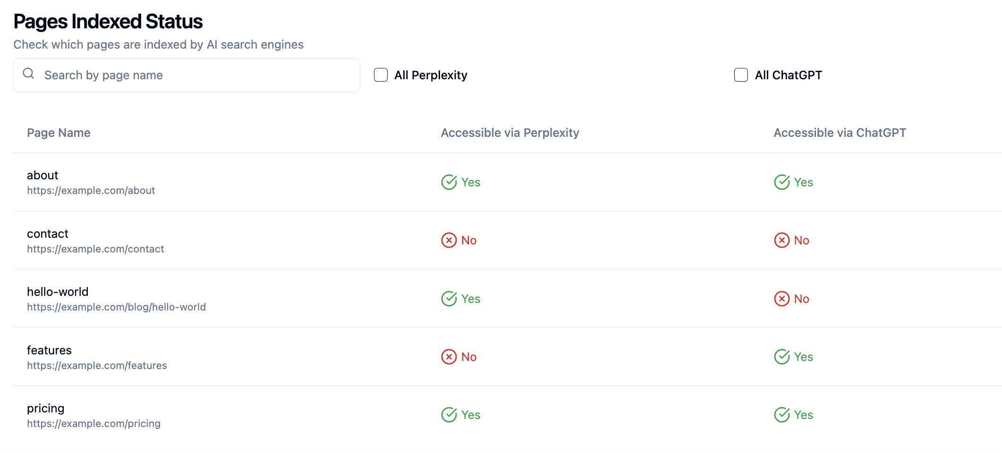
Task: Open the https://example.com/contact link
Action: click(95, 249)
